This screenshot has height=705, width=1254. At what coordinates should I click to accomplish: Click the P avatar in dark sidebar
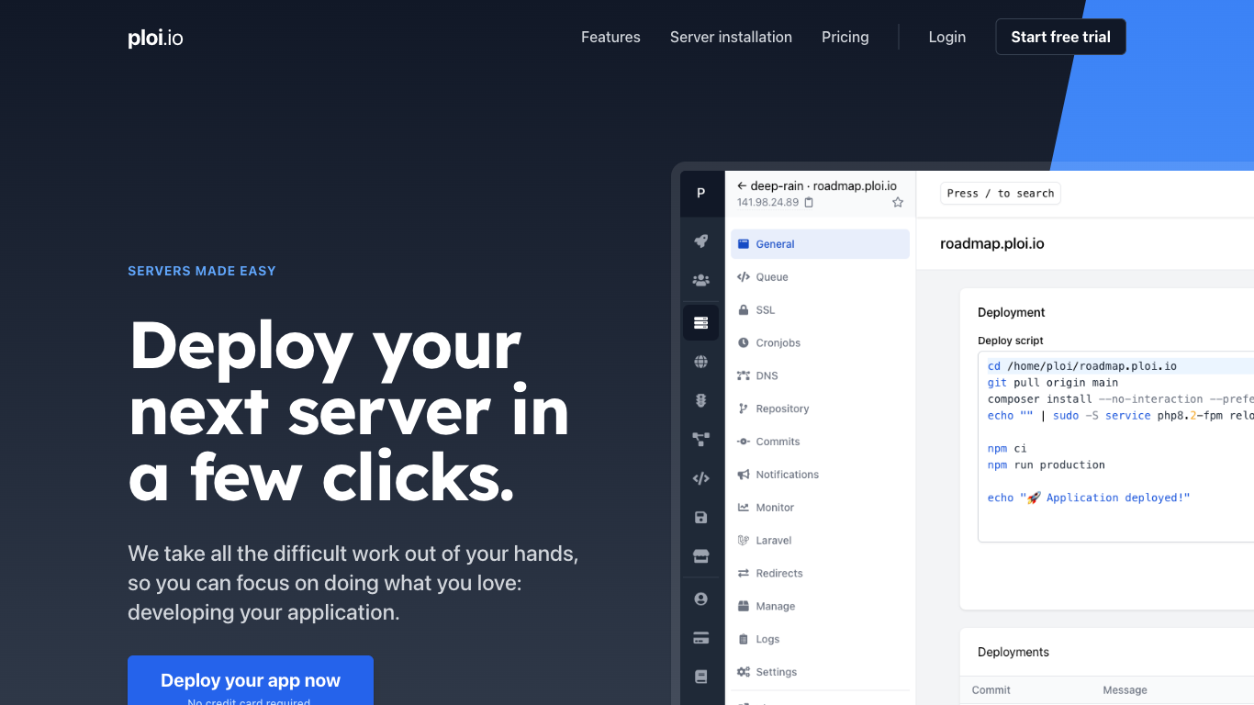[x=701, y=193]
